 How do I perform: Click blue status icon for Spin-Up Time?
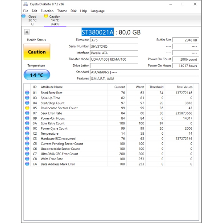[x=27, y=98]
